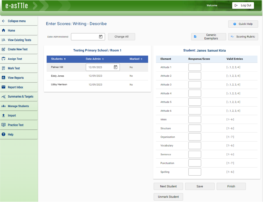The width and height of the screenshot is (263, 202).
Task: Select Eddy Jones in student list
Action: 57,76
